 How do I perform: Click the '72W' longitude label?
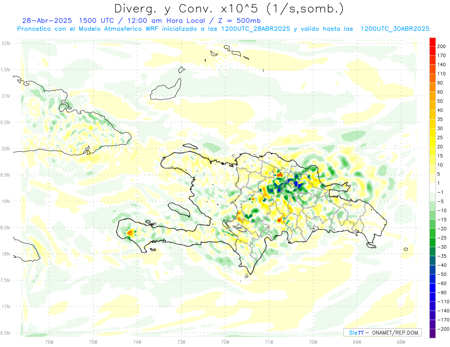[x=225, y=342]
